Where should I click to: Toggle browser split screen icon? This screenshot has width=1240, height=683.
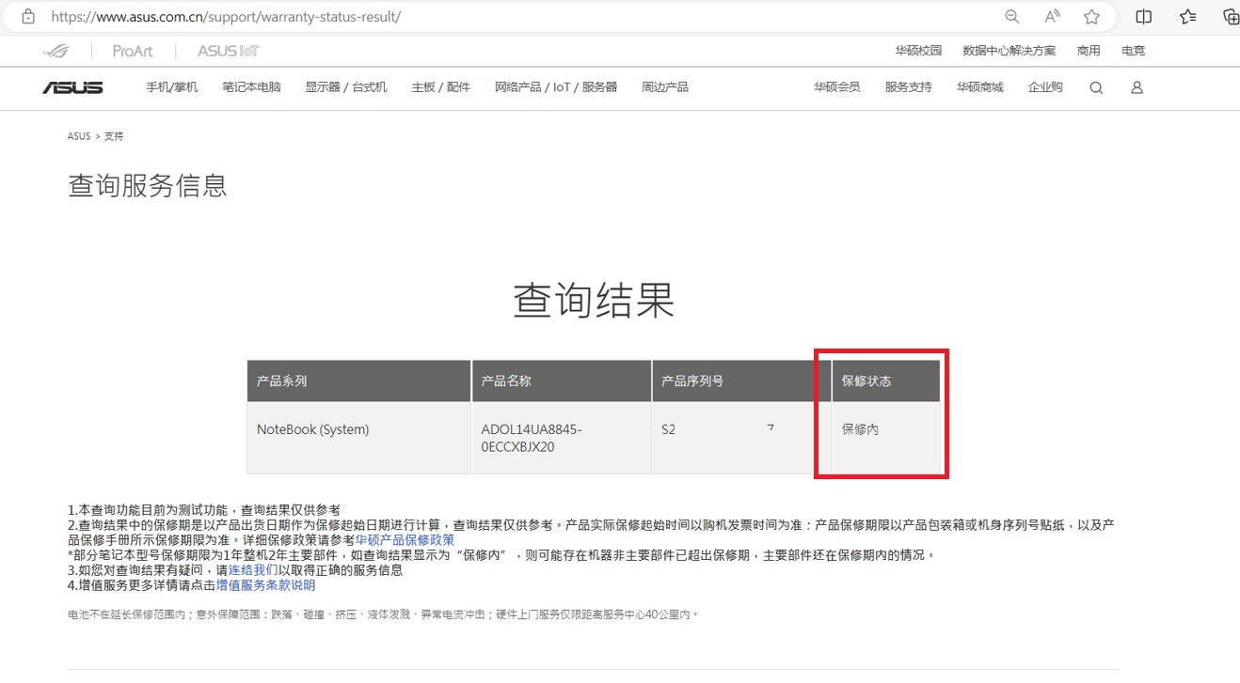(x=1144, y=17)
